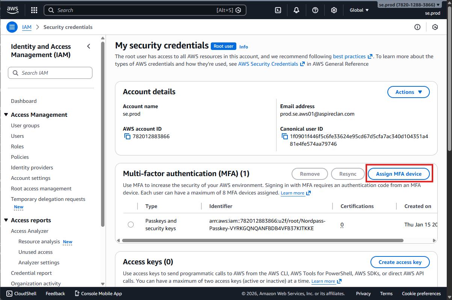This screenshot has width=452, height=300.
Task: Open the help question mark icon
Action: click(315, 10)
